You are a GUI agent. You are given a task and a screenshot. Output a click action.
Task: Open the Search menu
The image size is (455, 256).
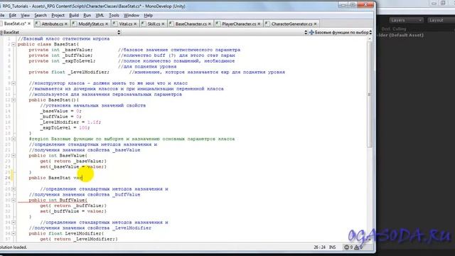41,16
